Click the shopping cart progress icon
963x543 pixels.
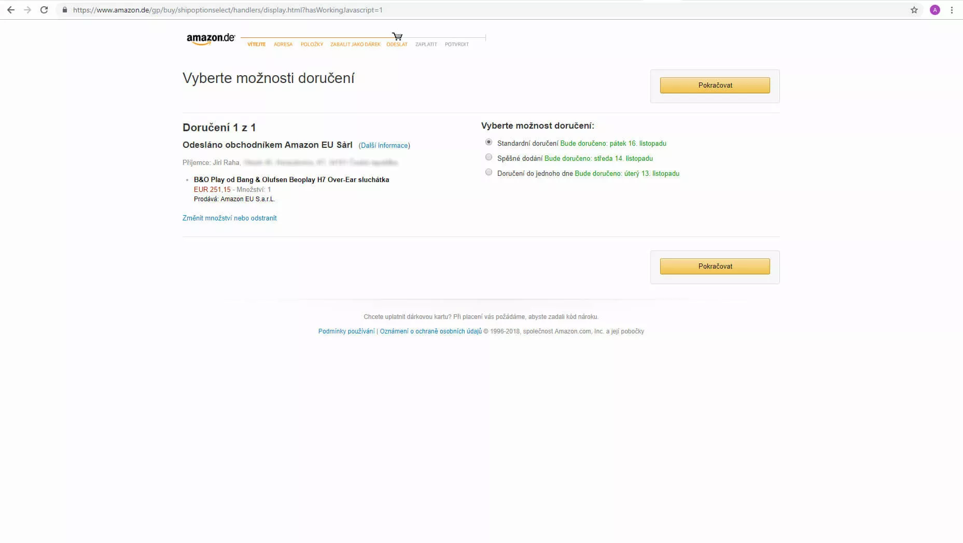click(397, 36)
